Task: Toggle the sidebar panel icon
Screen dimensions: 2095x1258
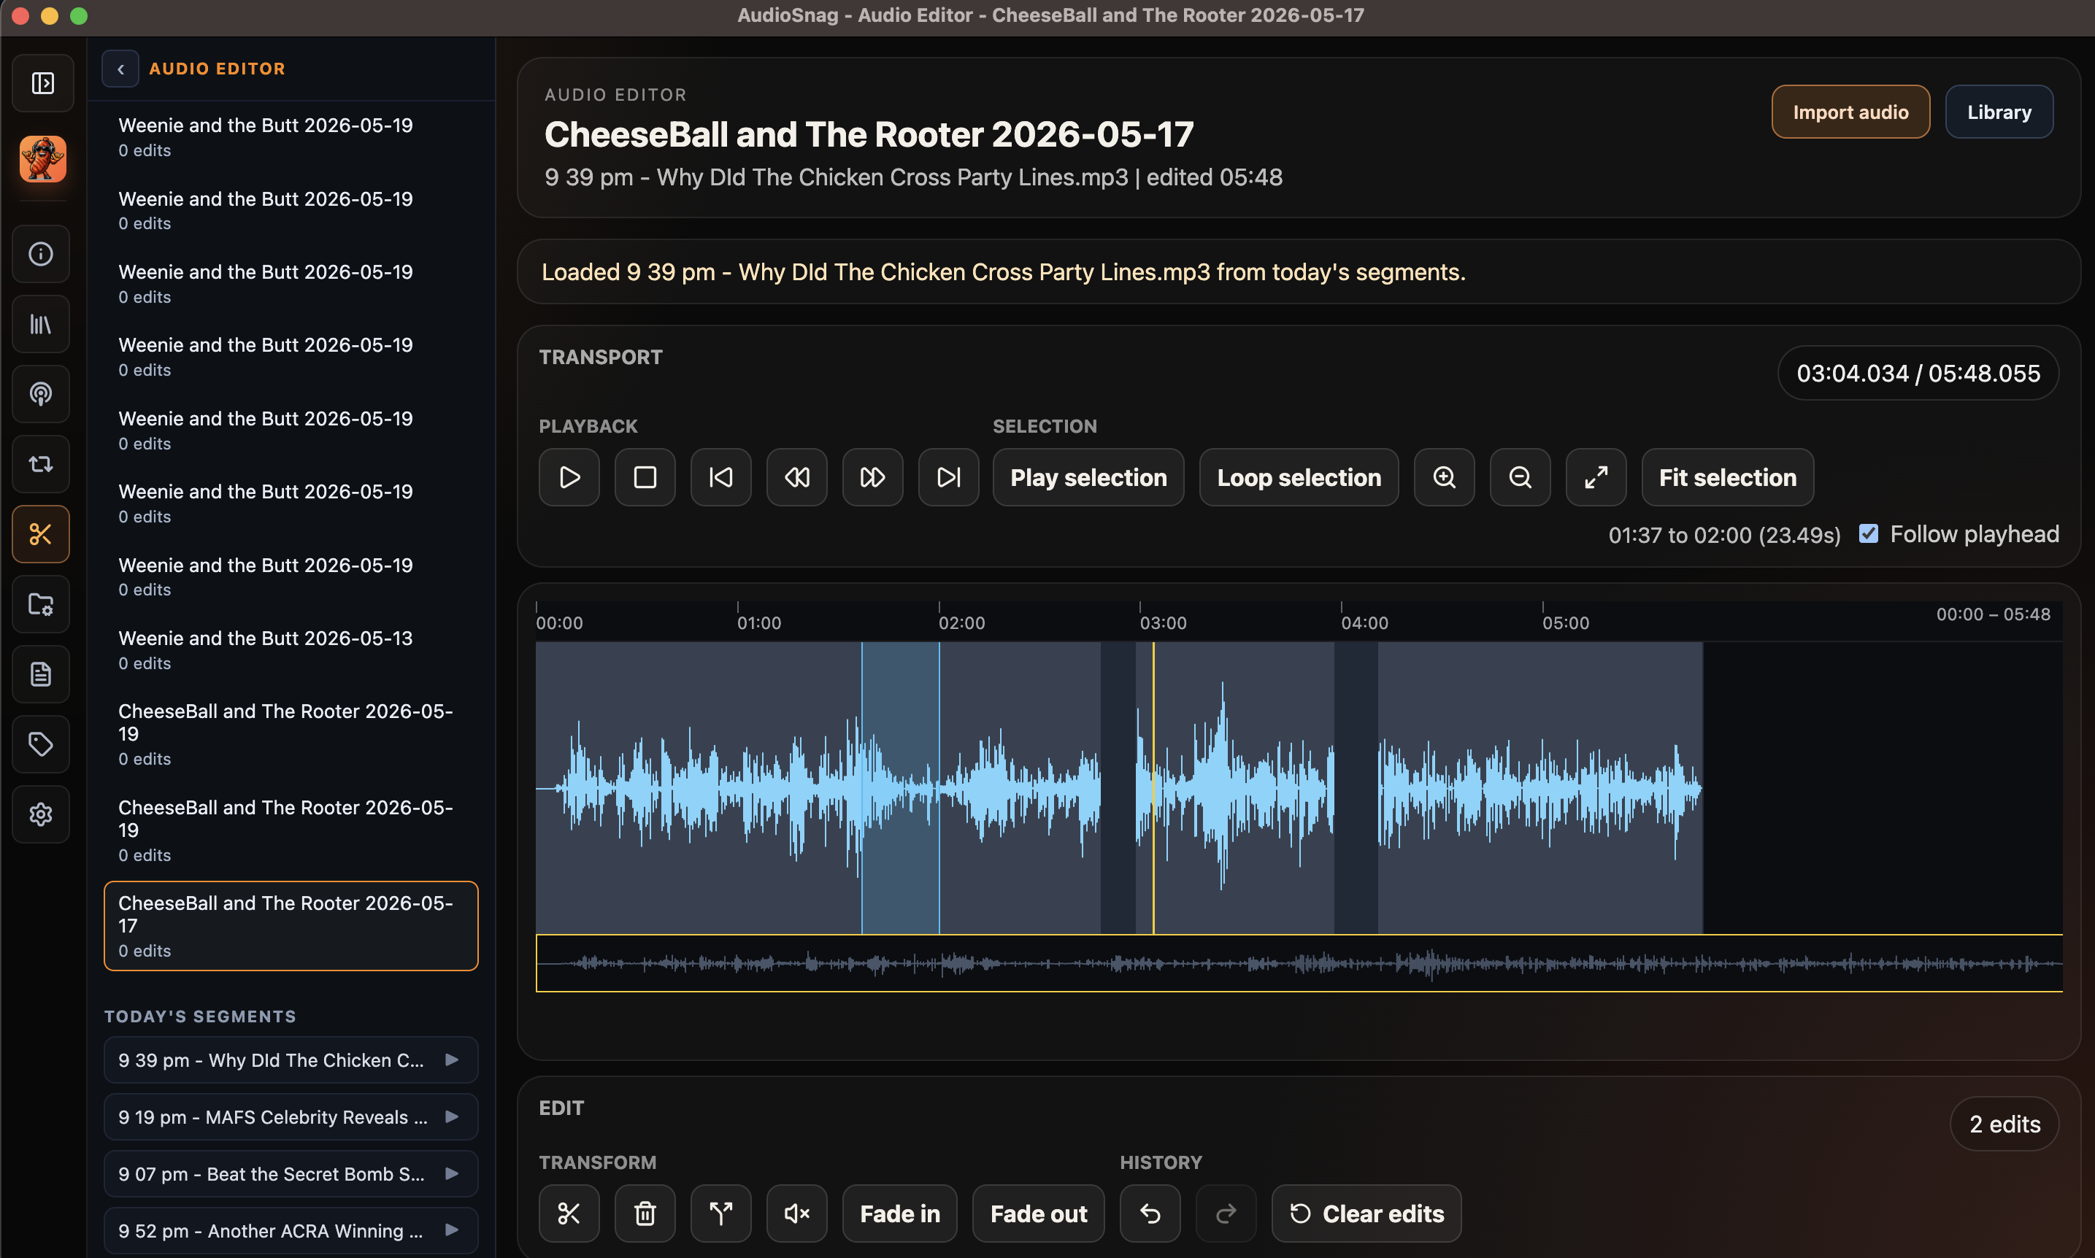Action: point(42,83)
